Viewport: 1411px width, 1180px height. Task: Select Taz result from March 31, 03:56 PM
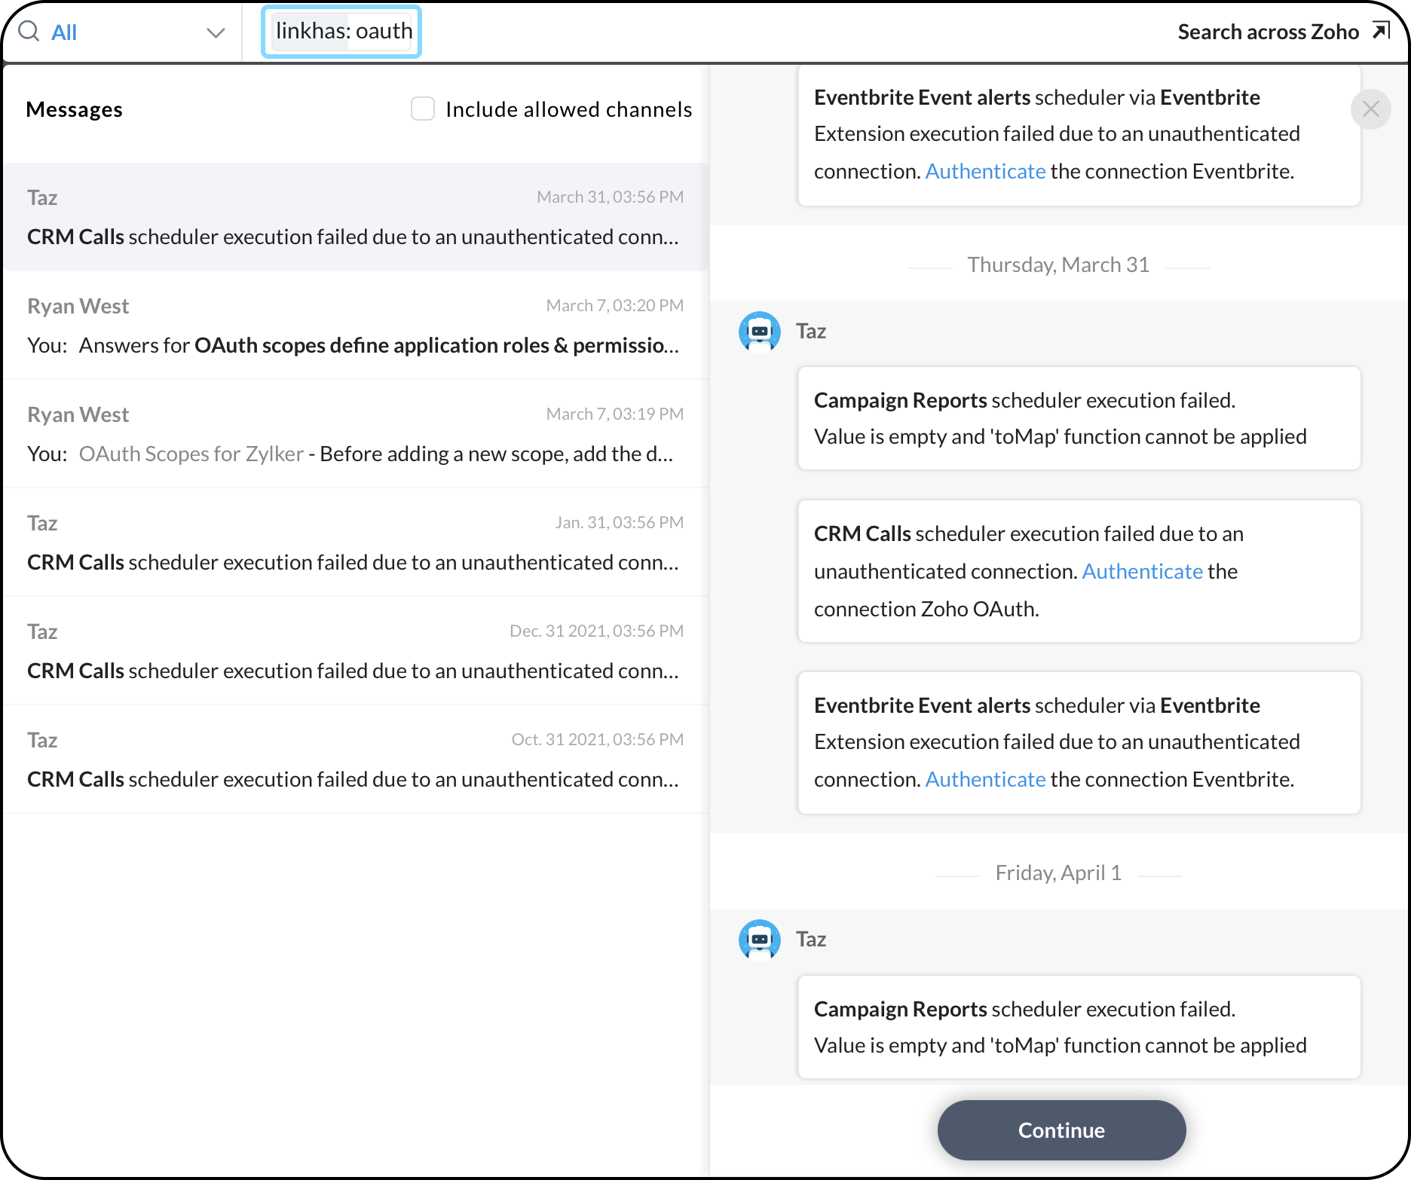[x=356, y=217]
